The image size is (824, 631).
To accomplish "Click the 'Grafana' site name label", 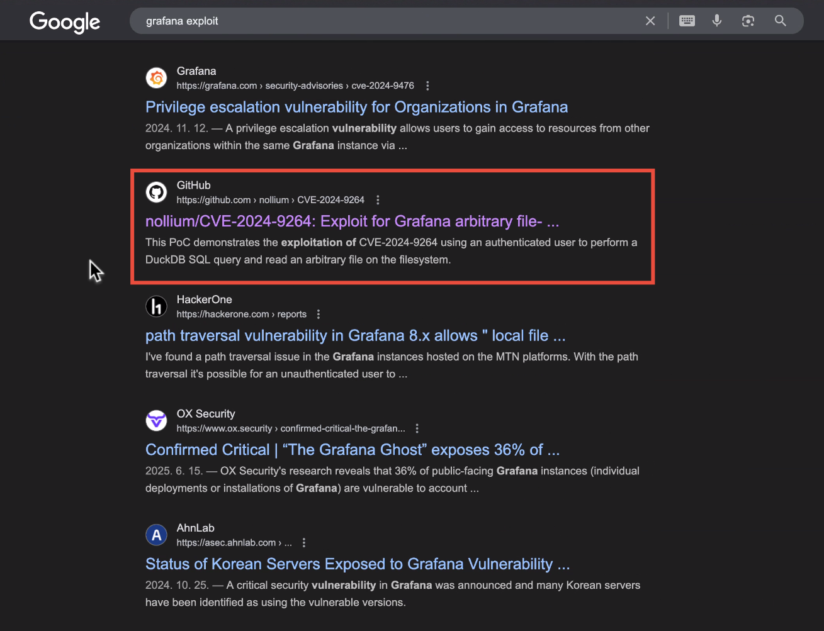I will pyautogui.click(x=196, y=71).
